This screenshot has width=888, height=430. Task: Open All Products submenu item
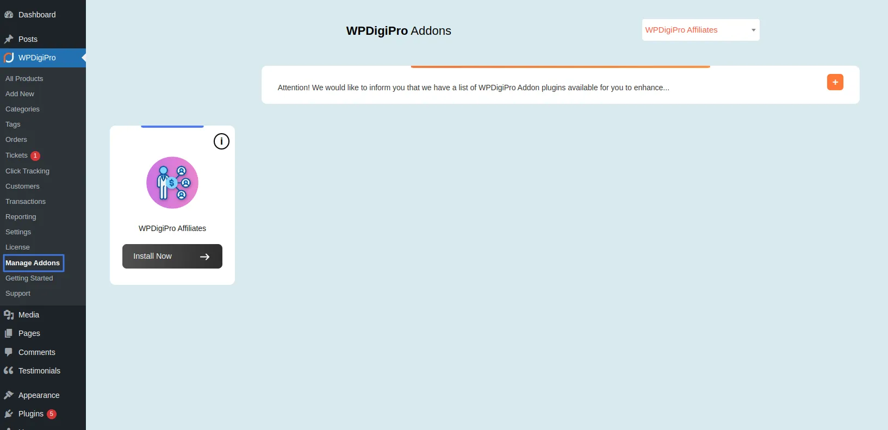click(x=24, y=79)
